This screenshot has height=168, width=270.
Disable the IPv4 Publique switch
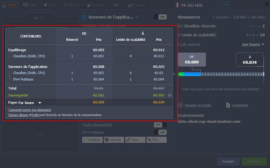(x=160, y=132)
